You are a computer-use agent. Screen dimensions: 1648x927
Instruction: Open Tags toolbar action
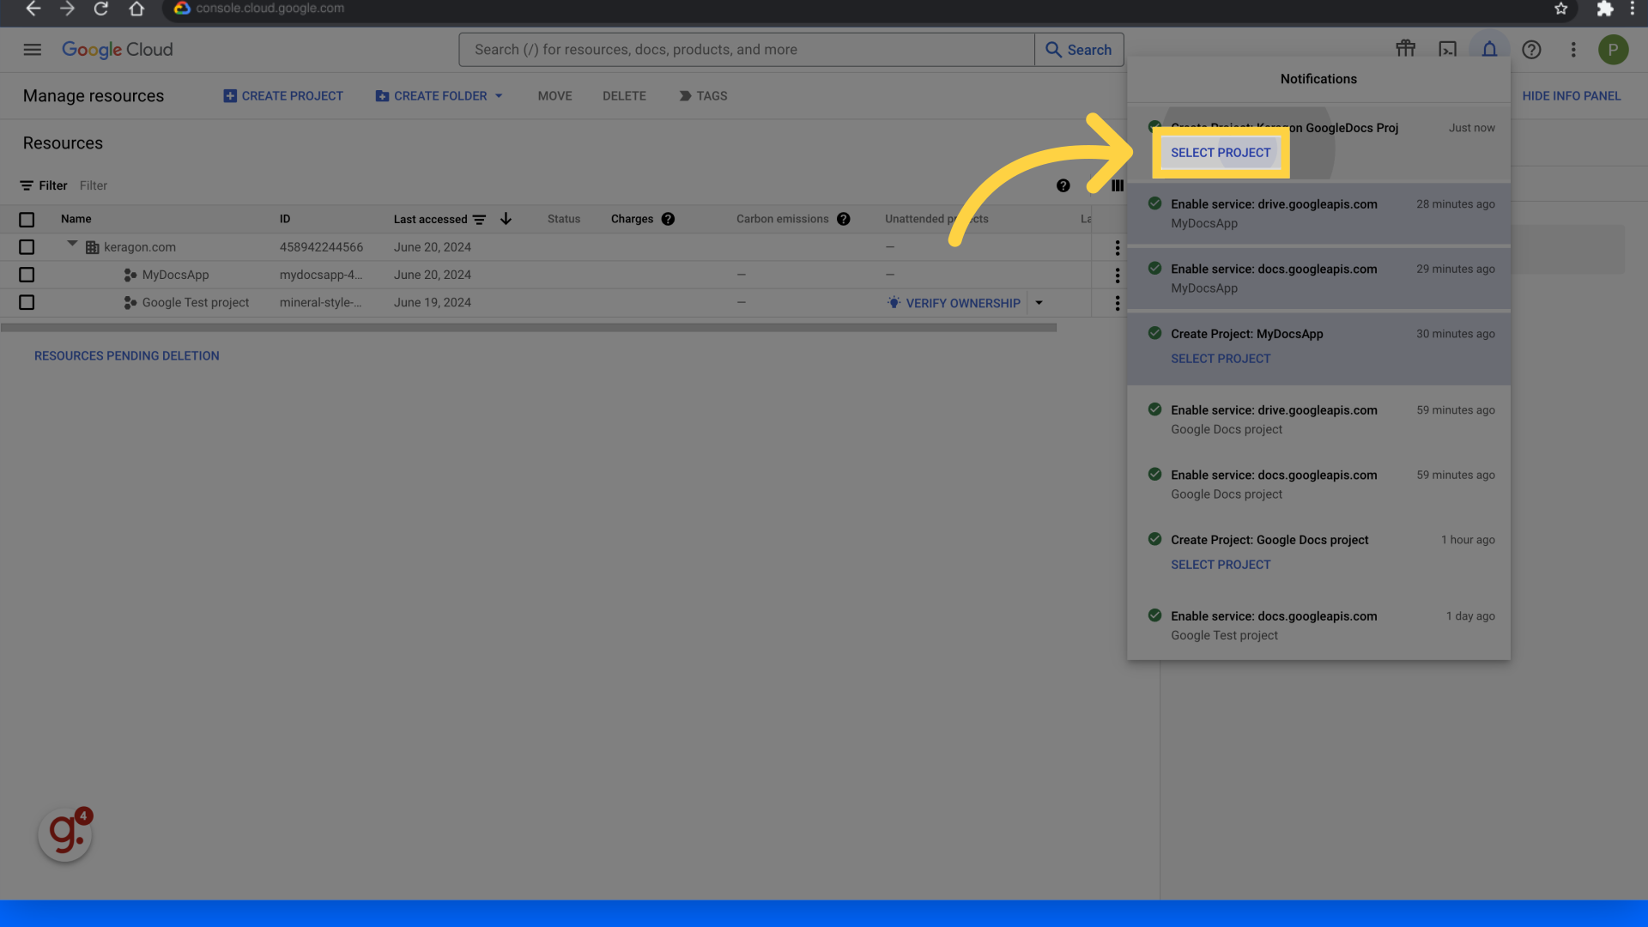pos(703,96)
